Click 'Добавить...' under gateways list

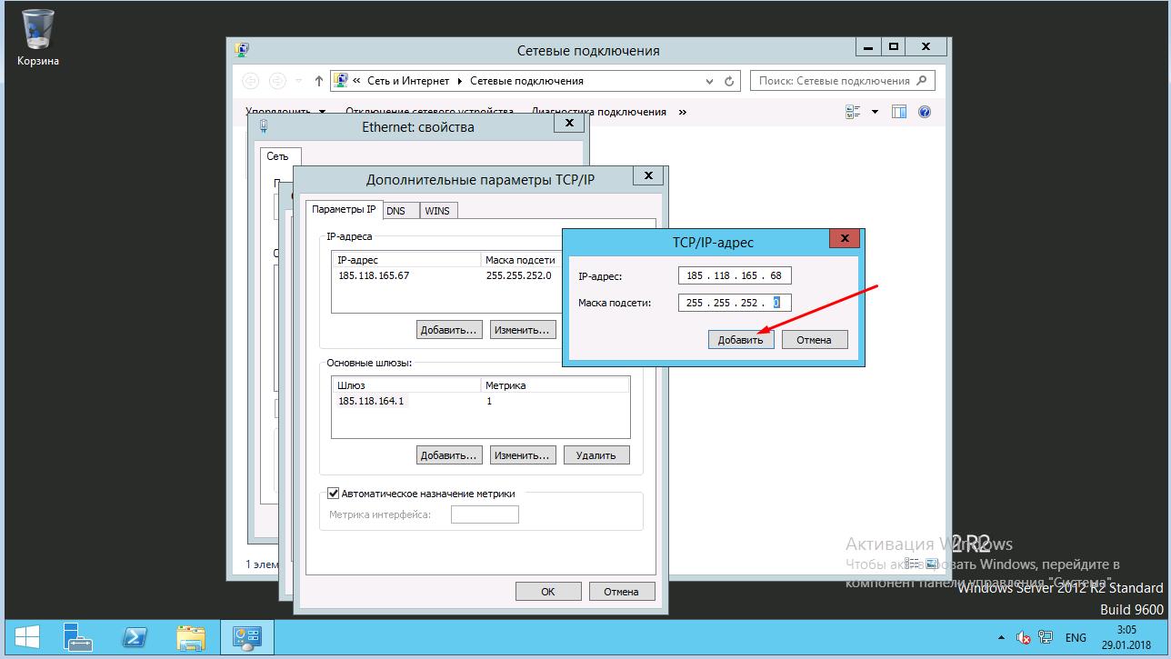coord(448,455)
